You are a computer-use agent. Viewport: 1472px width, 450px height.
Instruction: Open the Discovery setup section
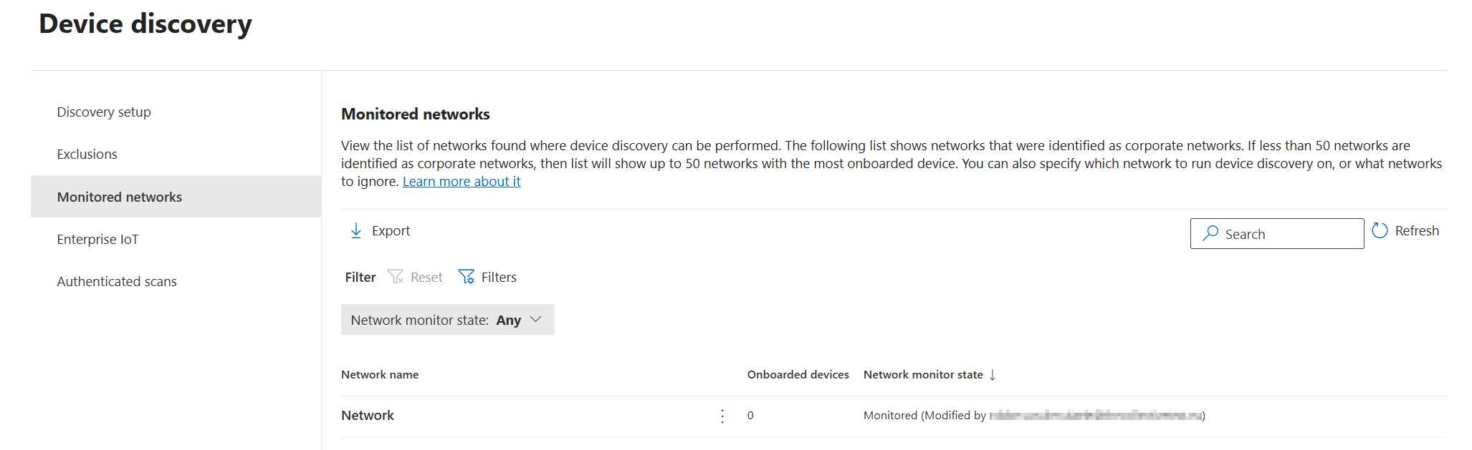click(104, 112)
